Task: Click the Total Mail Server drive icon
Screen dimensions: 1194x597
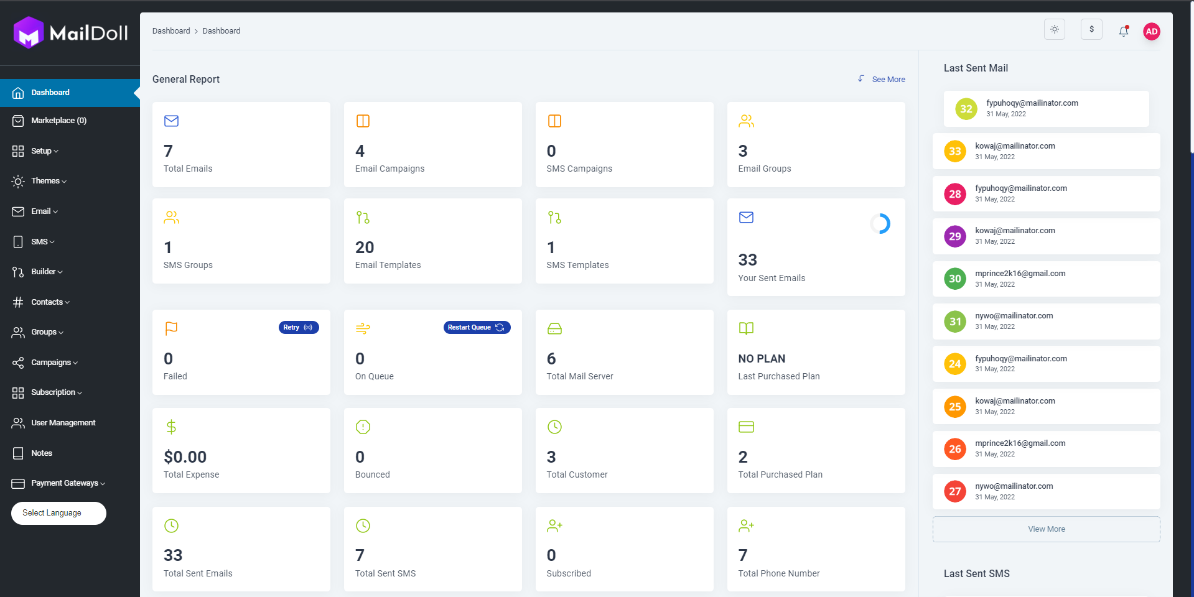Action: tap(554, 328)
